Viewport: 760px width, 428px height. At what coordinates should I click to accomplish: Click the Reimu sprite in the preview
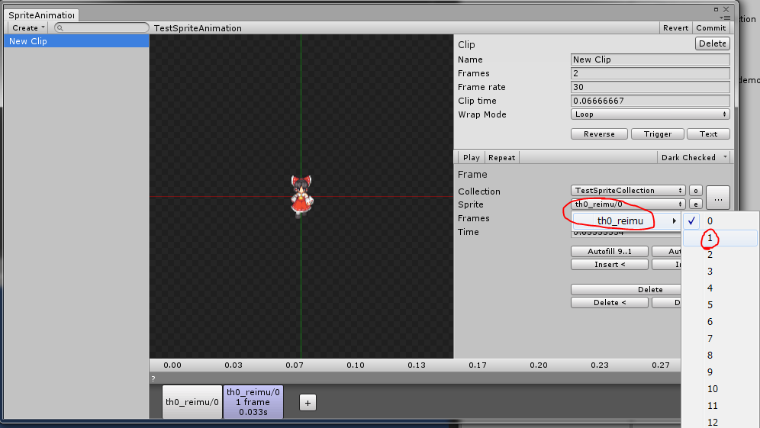[x=301, y=196]
